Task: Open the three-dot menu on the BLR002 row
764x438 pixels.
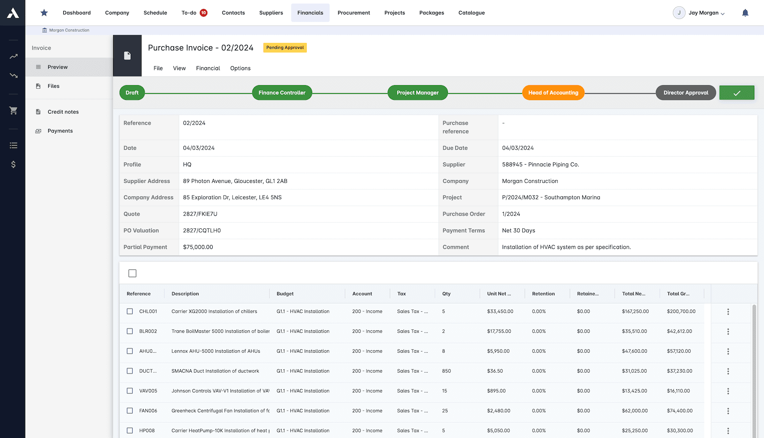Action: coord(728,331)
